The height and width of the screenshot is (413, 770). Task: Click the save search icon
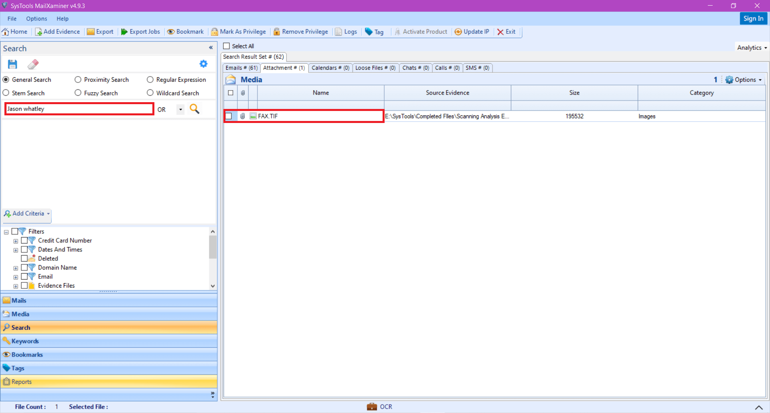click(x=12, y=64)
